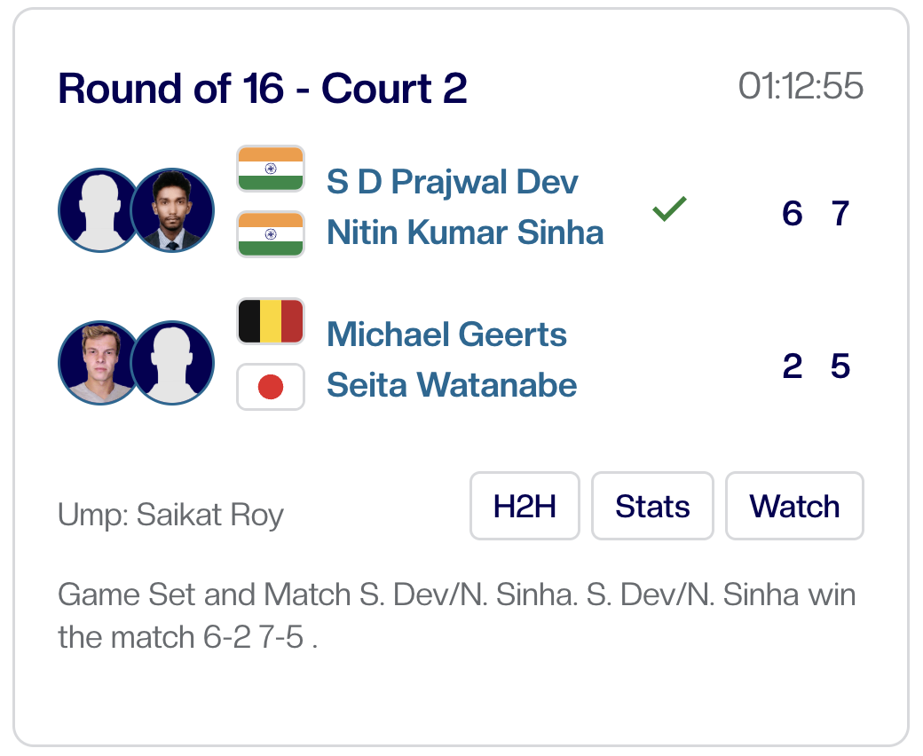Click Nitin Kumar Sinha's profile photo
The height and width of the screenshot is (756, 923).
point(172,210)
